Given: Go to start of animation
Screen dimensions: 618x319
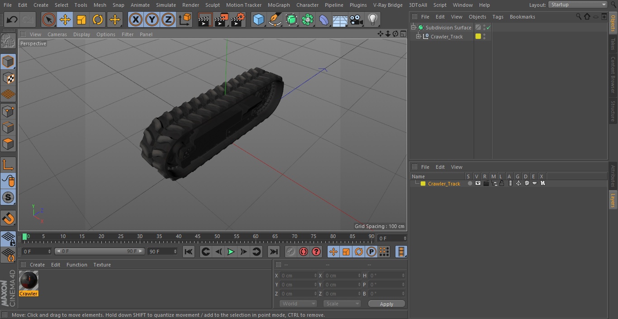Looking at the screenshot, I should click(189, 252).
